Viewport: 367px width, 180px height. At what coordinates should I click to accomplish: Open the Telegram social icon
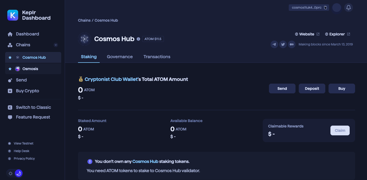coord(274,44)
